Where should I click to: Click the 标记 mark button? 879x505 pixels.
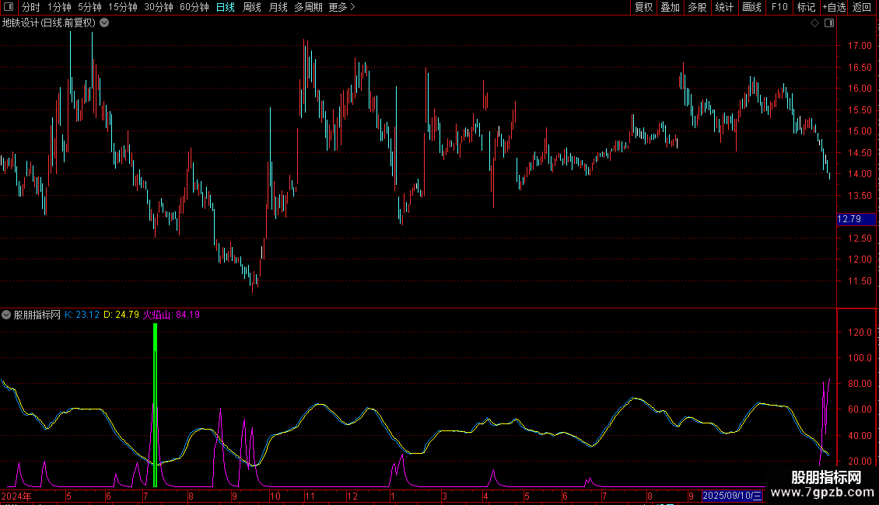[x=806, y=7]
